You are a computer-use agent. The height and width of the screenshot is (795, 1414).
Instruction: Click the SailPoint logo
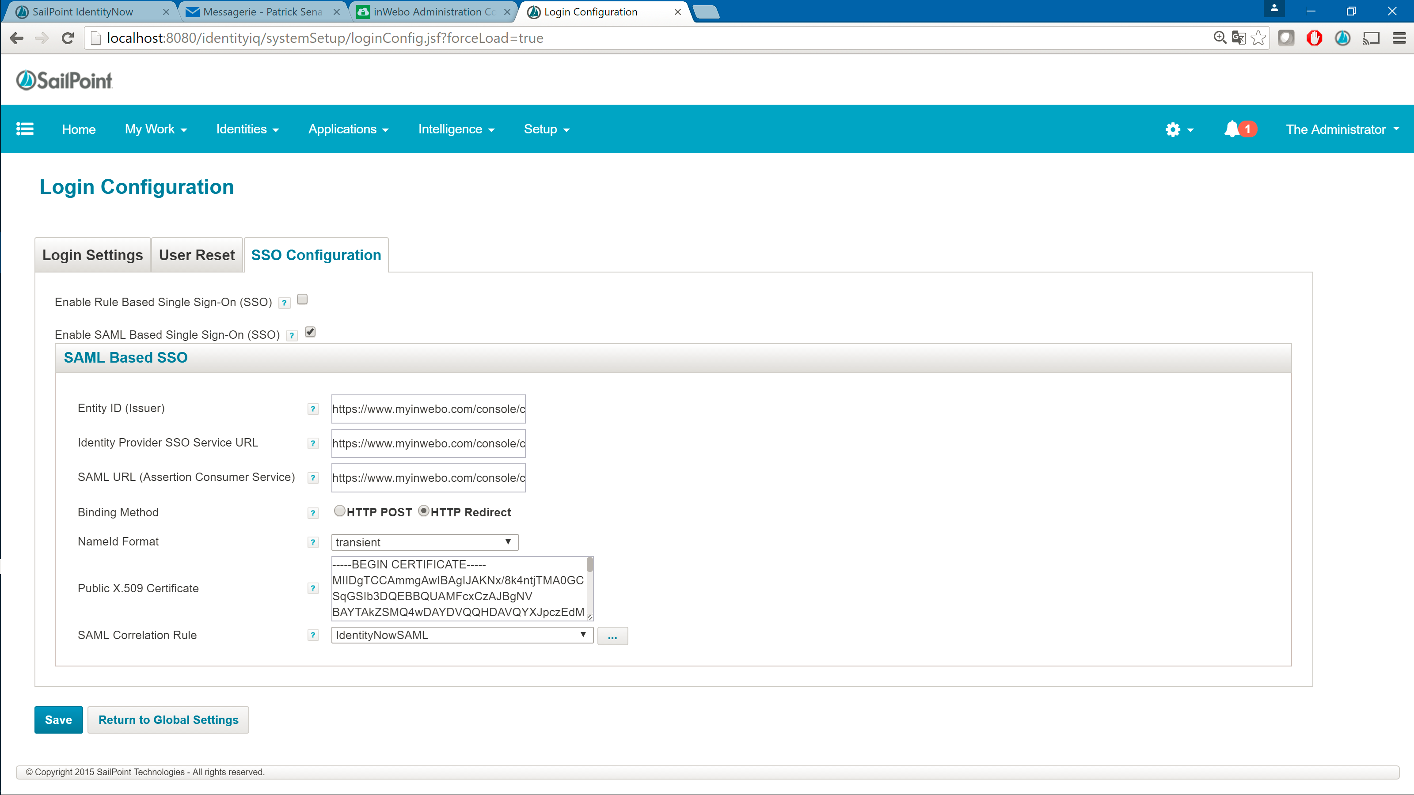pyautogui.click(x=64, y=81)
